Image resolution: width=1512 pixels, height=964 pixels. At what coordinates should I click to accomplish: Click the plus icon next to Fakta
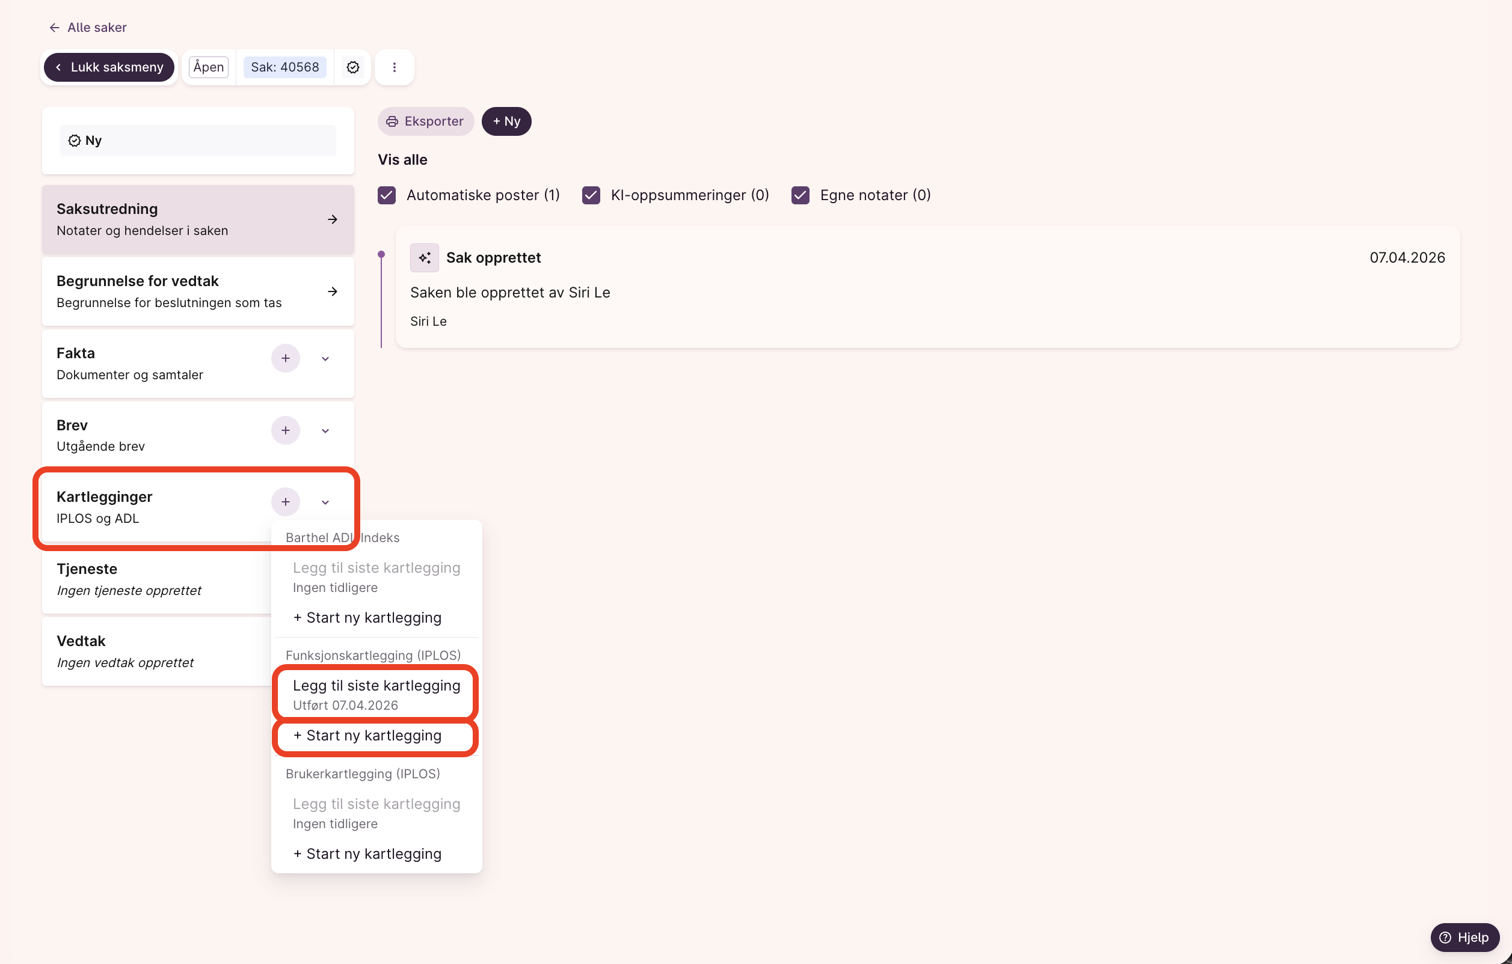(x=285, y=358)
